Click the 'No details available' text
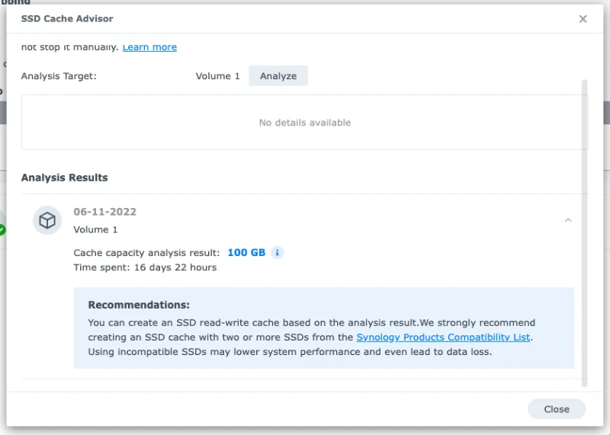Image resolution: width=610 pixels, height=435 pixels. [x=305, y=123]
